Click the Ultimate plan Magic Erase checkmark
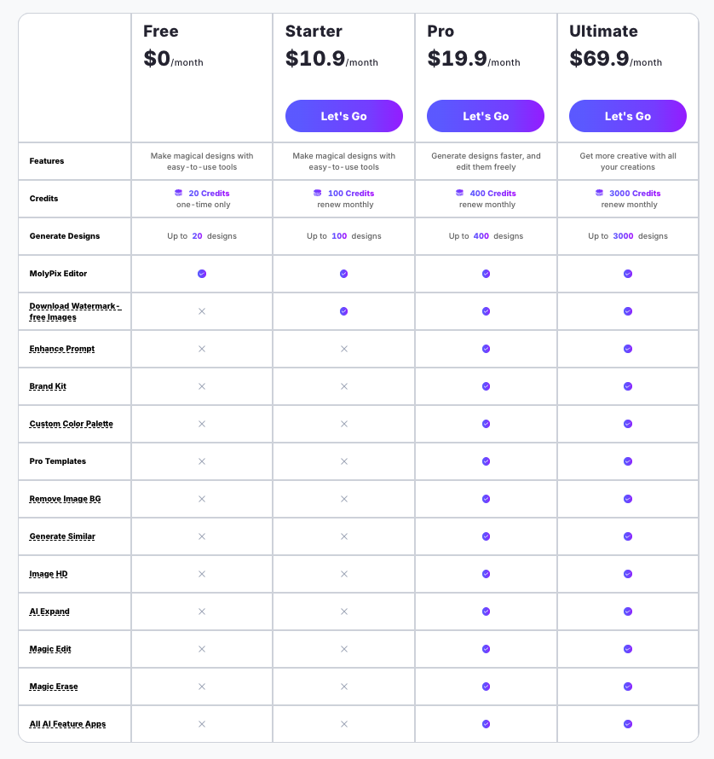This screenshot has width=714, height=759. [628, 687]
